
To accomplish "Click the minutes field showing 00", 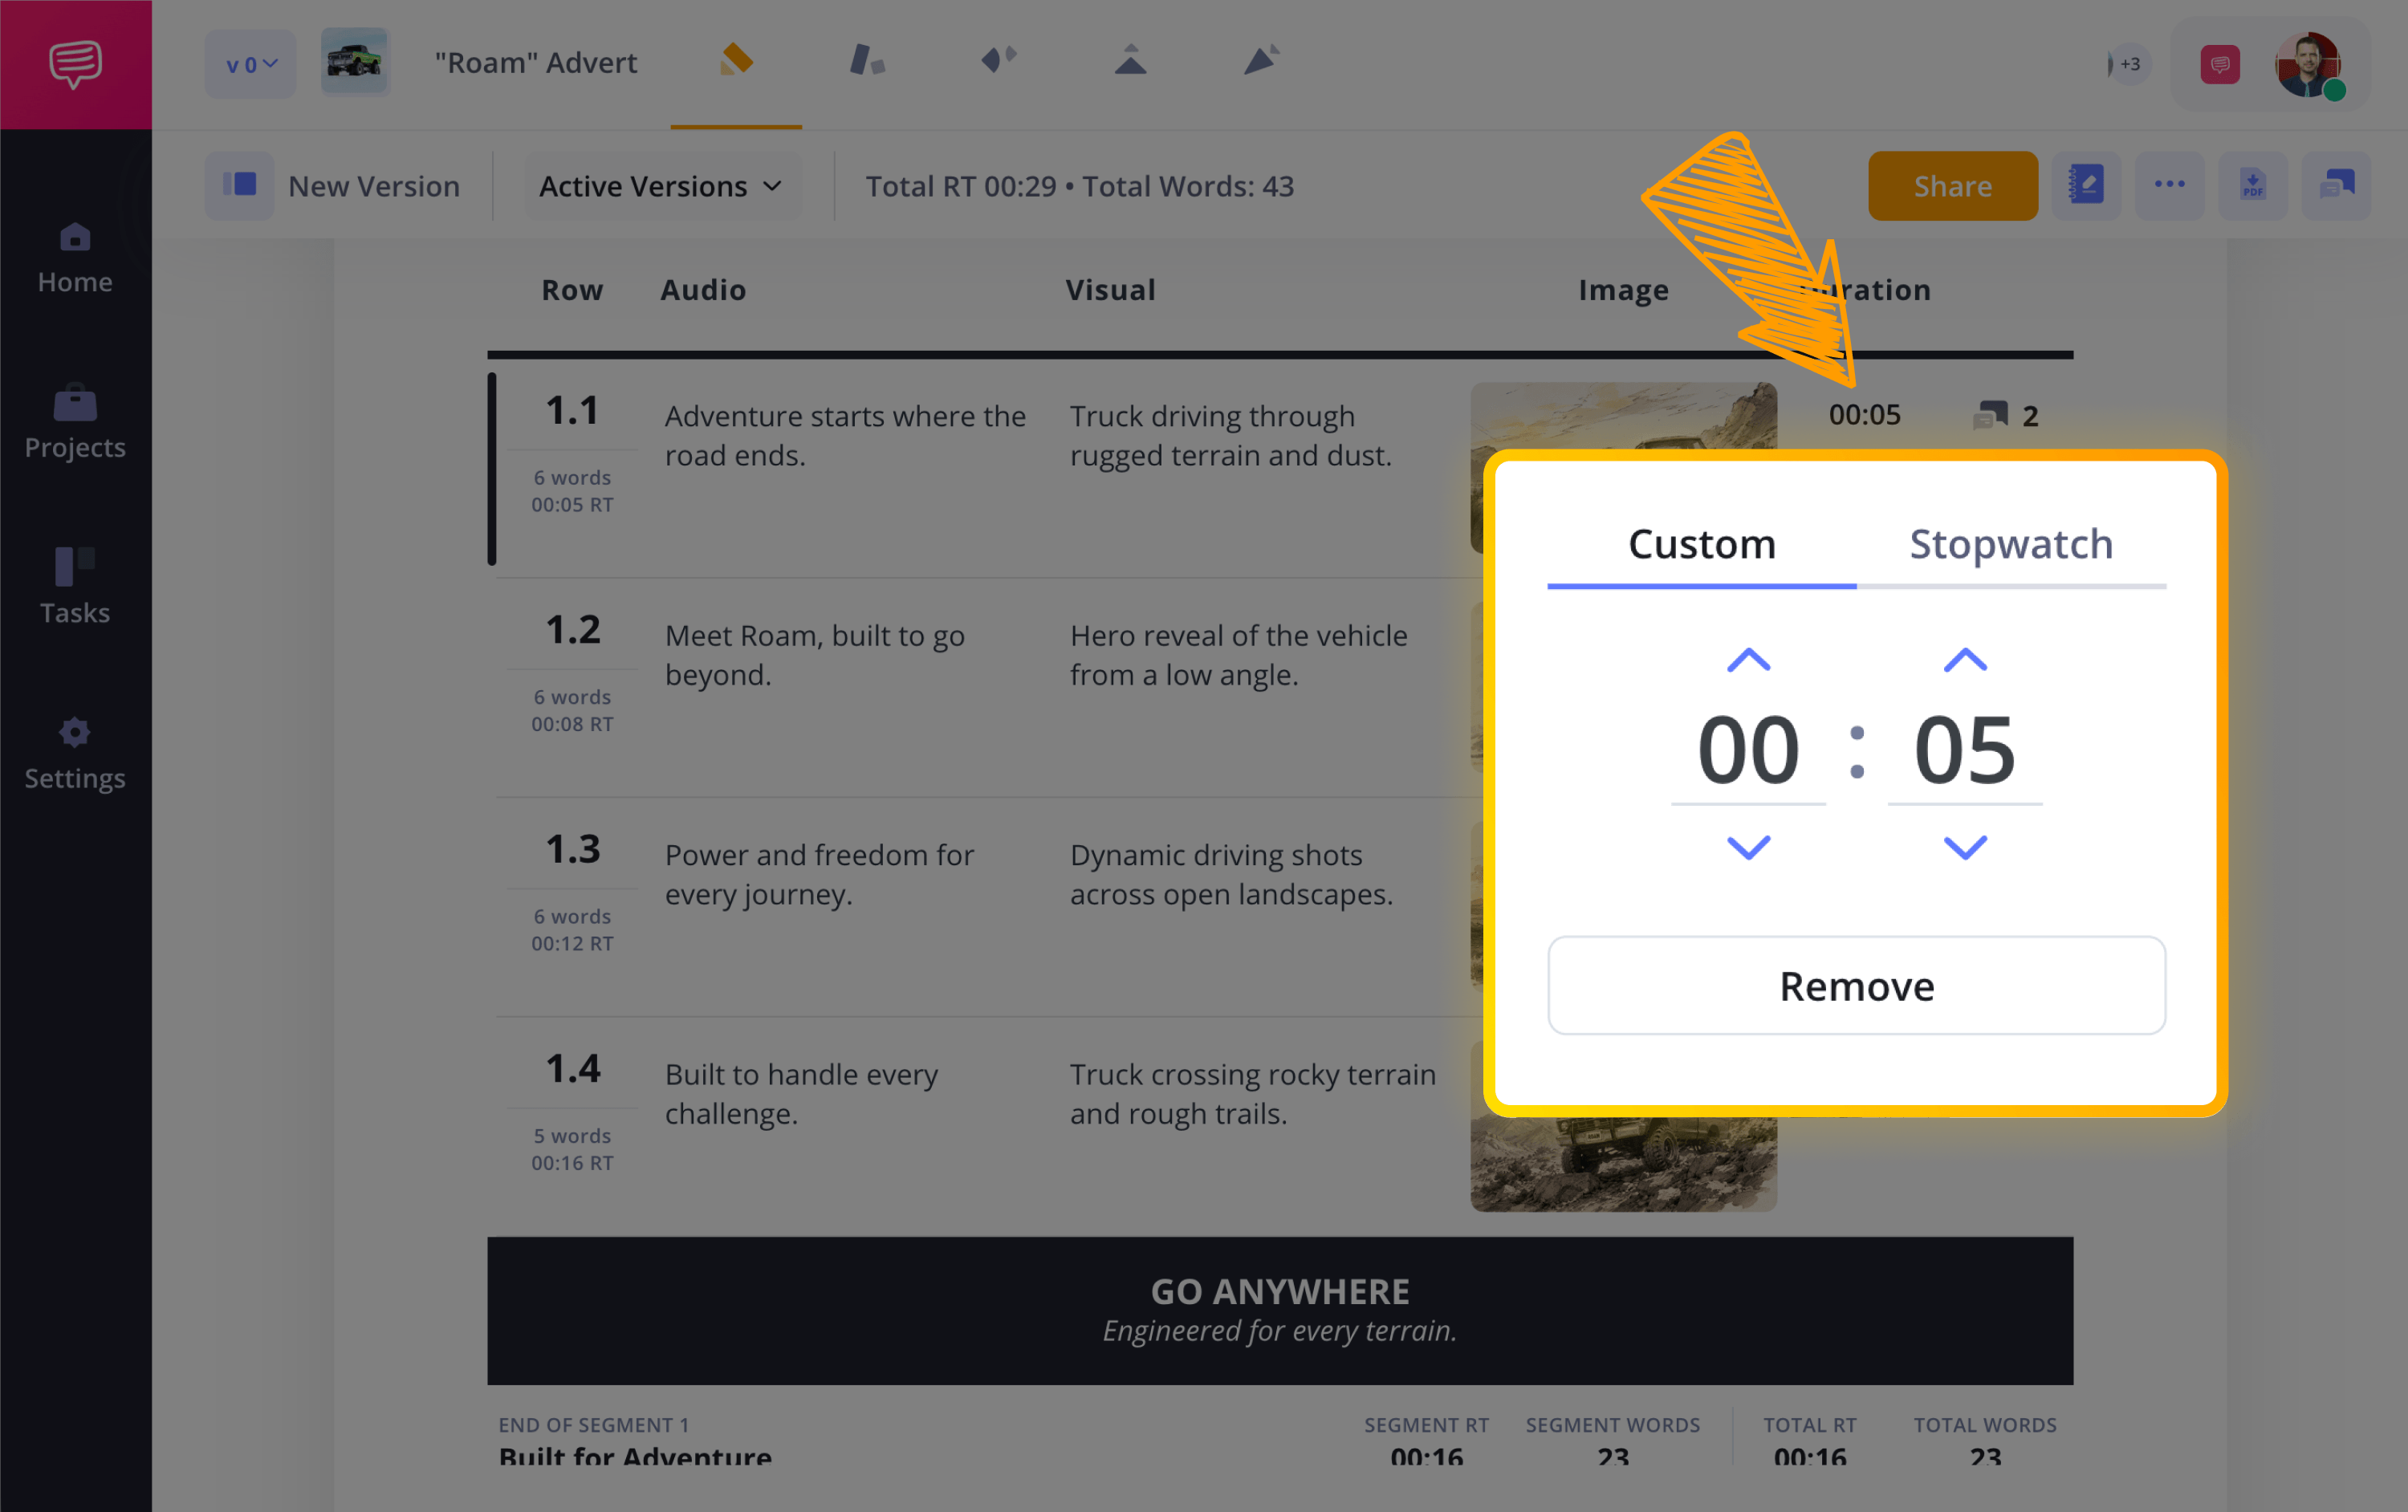I will point(1749,750).
